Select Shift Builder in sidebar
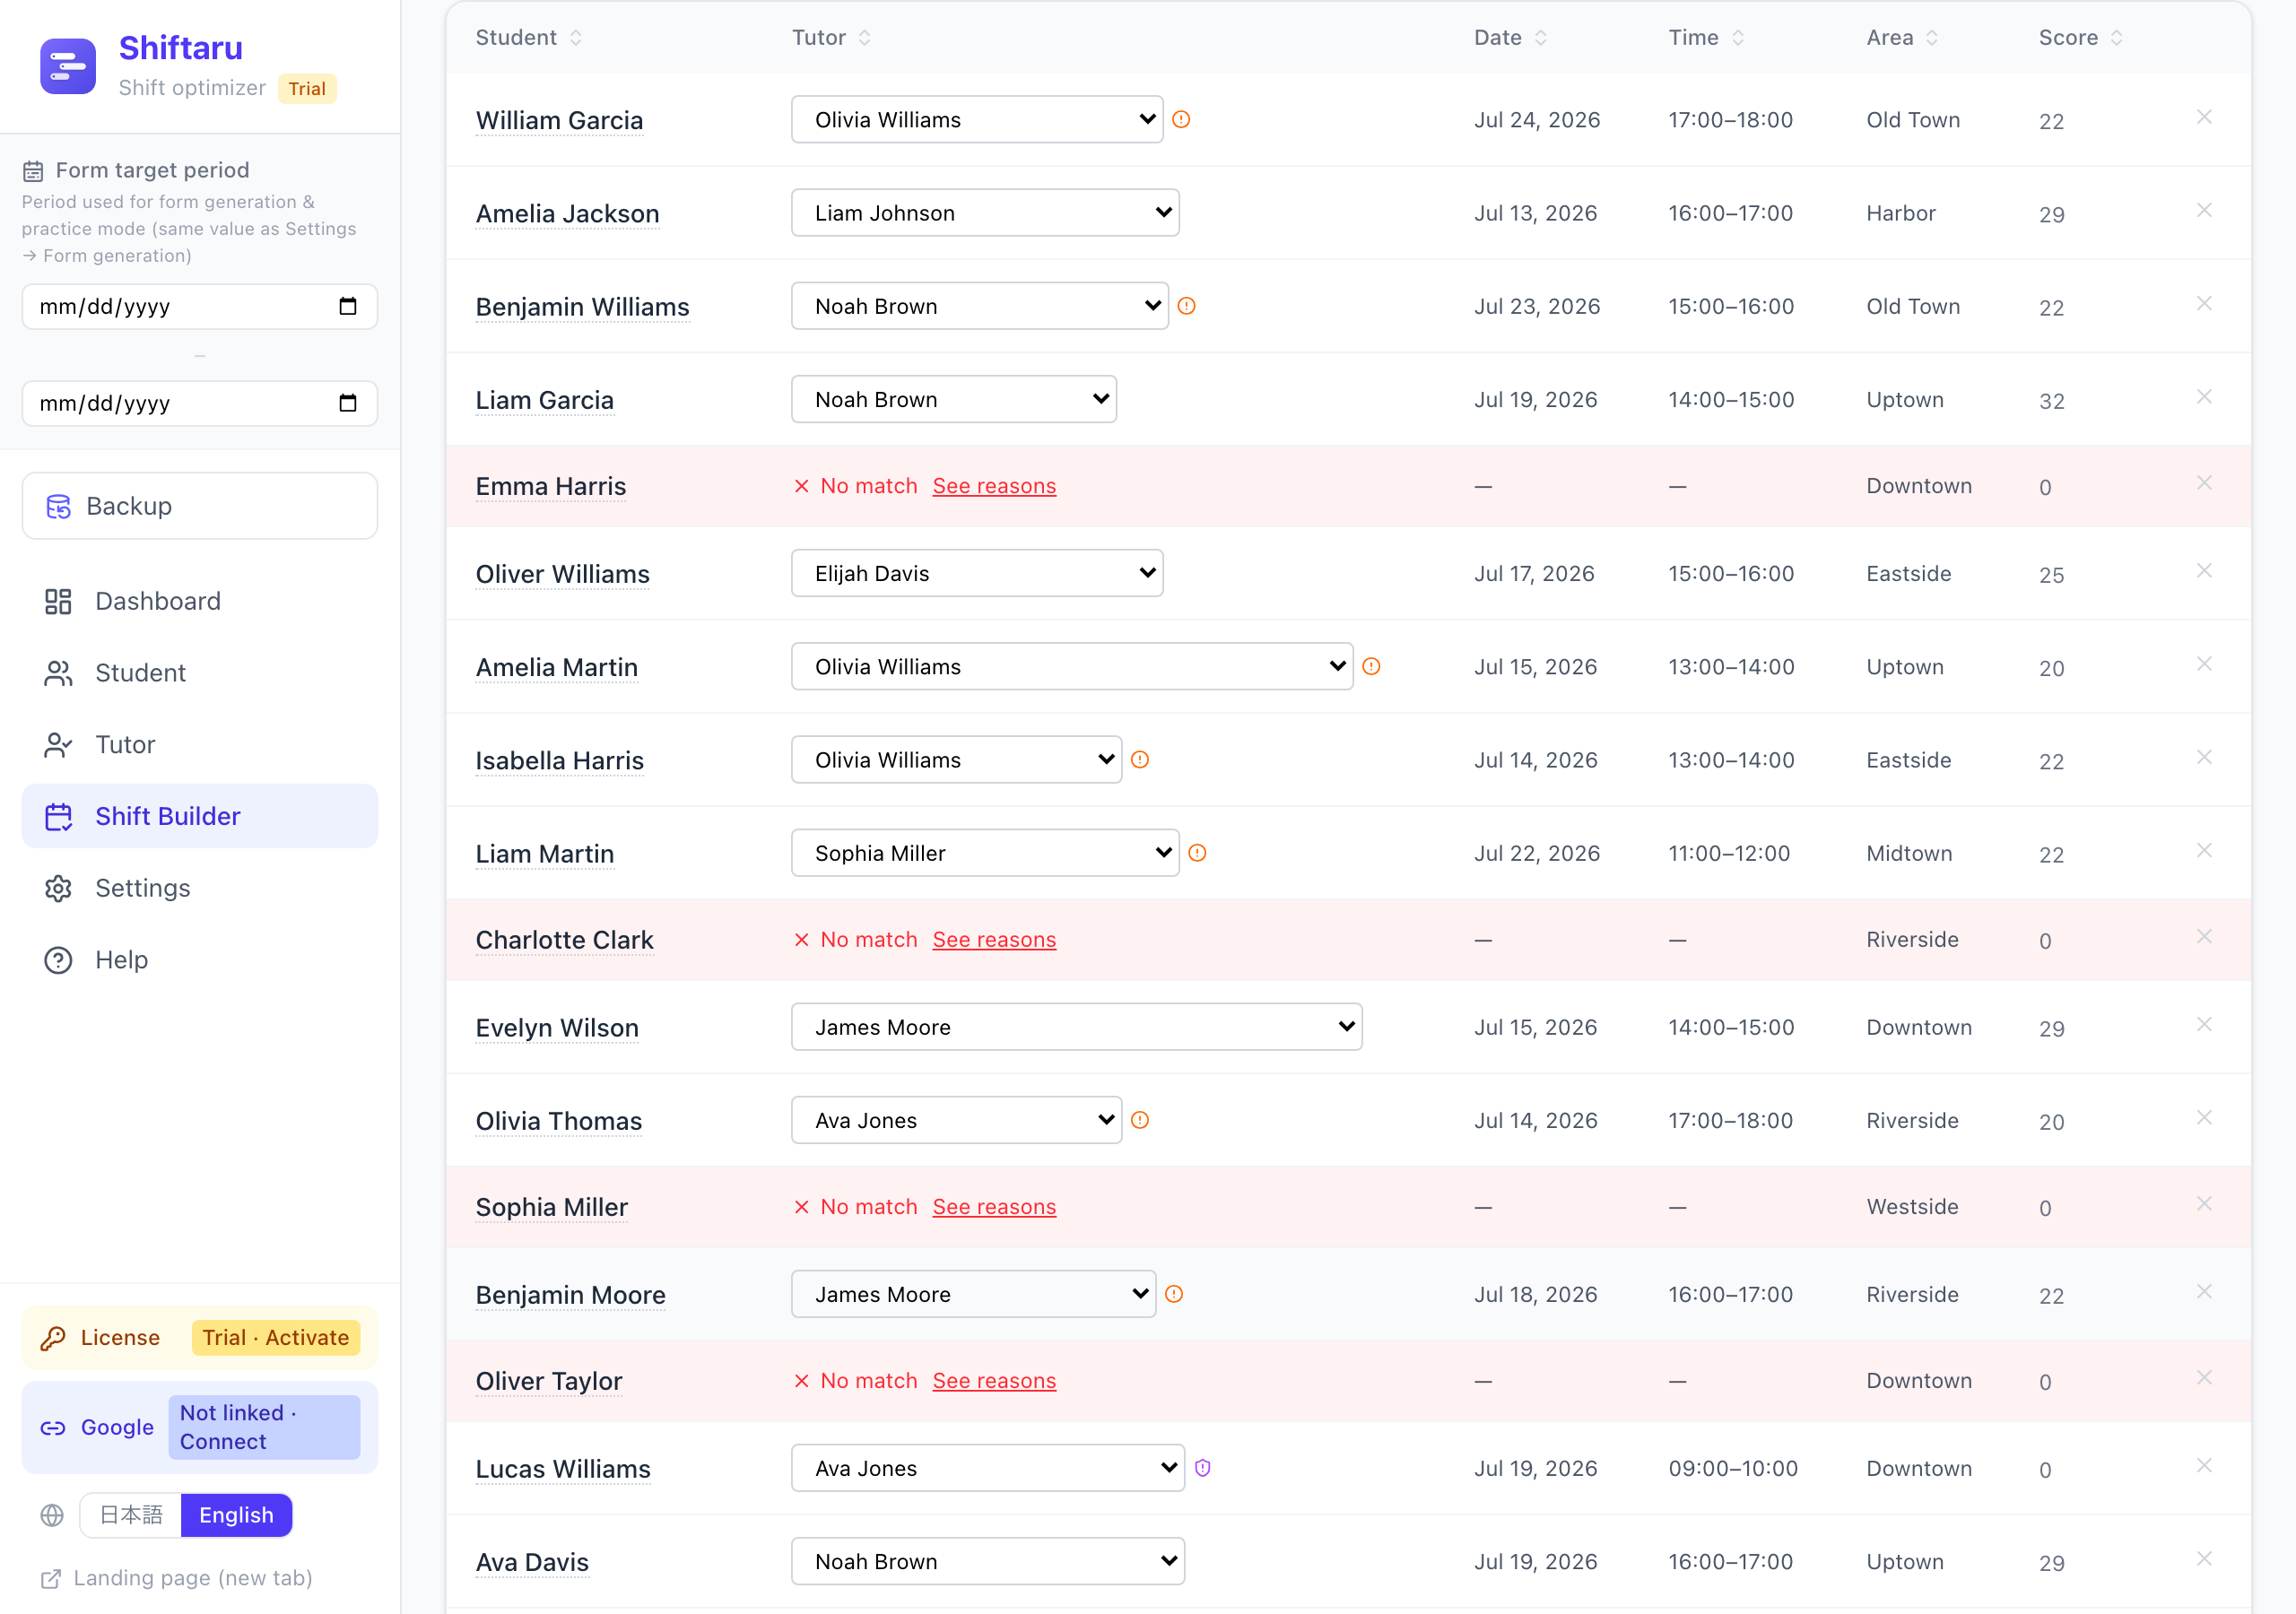 (x=200, y=816)
